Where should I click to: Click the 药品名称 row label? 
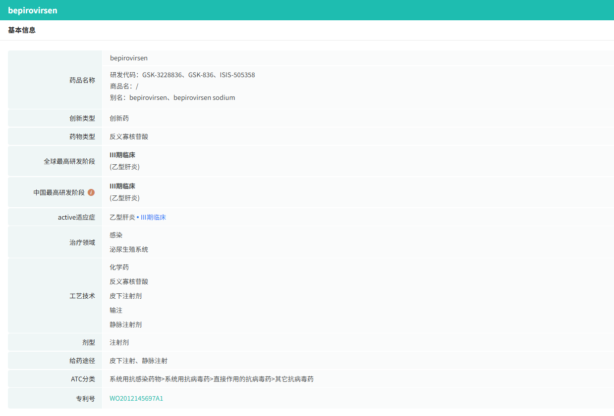coord(82,80)
